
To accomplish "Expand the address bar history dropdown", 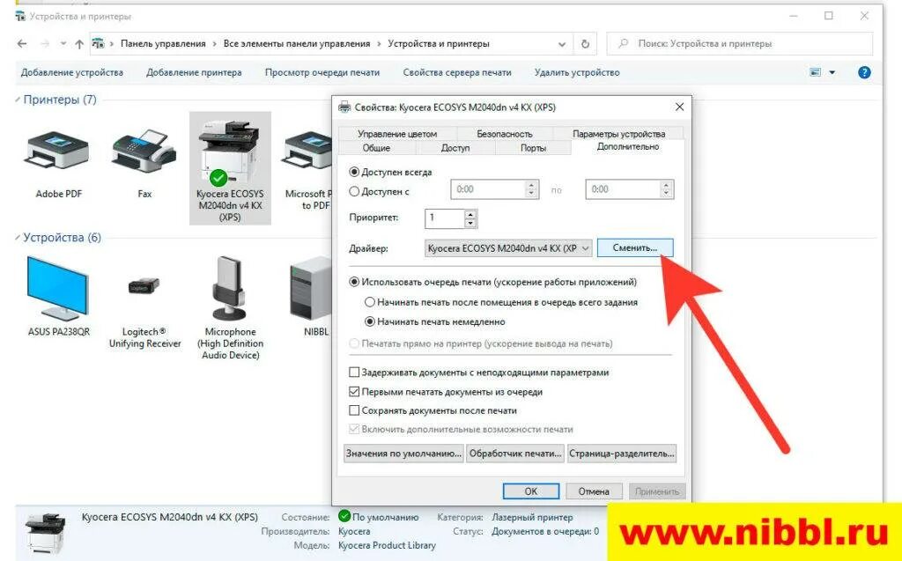I will tap(562, 44).
